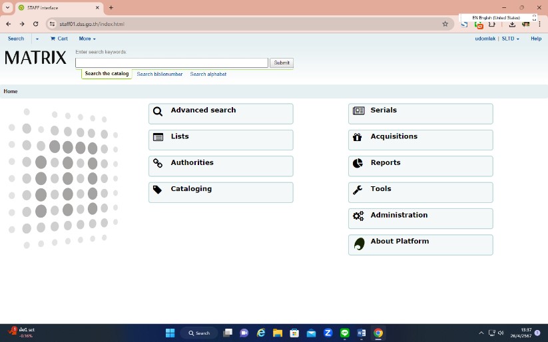Open Tools via the wrench icon
The image size is (548, 342).
tap(358, 190)
